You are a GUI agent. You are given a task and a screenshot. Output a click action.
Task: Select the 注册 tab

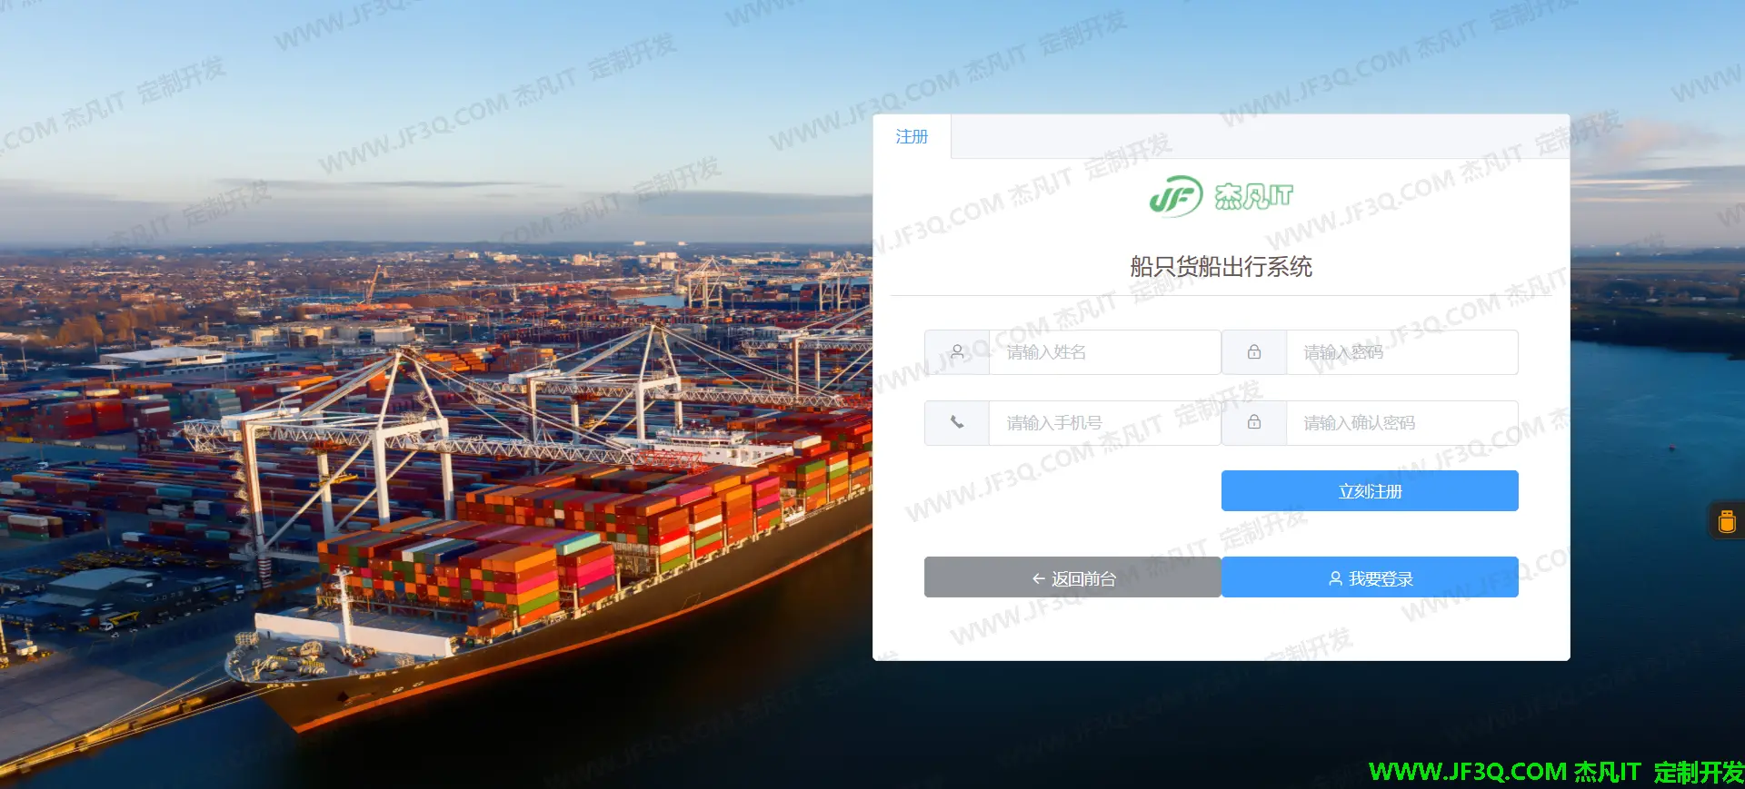click(x=912, y=136)
